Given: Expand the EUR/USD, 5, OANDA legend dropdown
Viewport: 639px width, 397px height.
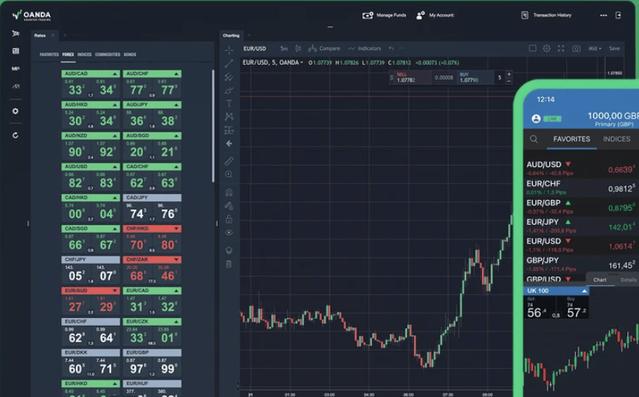Looking at the screenshot, I should point(302,63).
